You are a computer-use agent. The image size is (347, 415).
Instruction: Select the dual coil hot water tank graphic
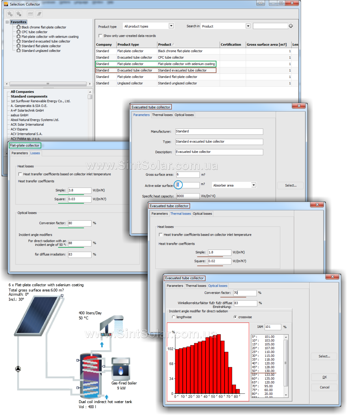91,376
